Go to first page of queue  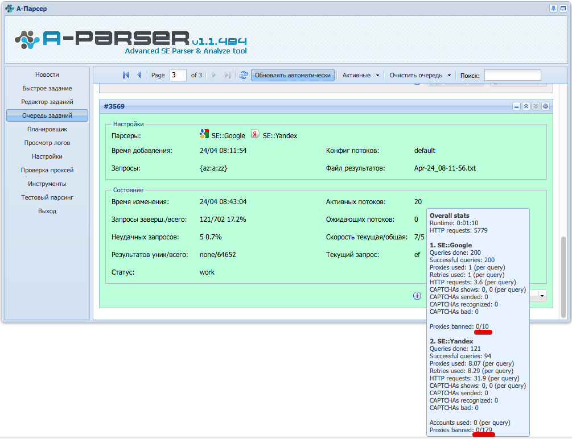pyautogui.click(x=126, y=75)
